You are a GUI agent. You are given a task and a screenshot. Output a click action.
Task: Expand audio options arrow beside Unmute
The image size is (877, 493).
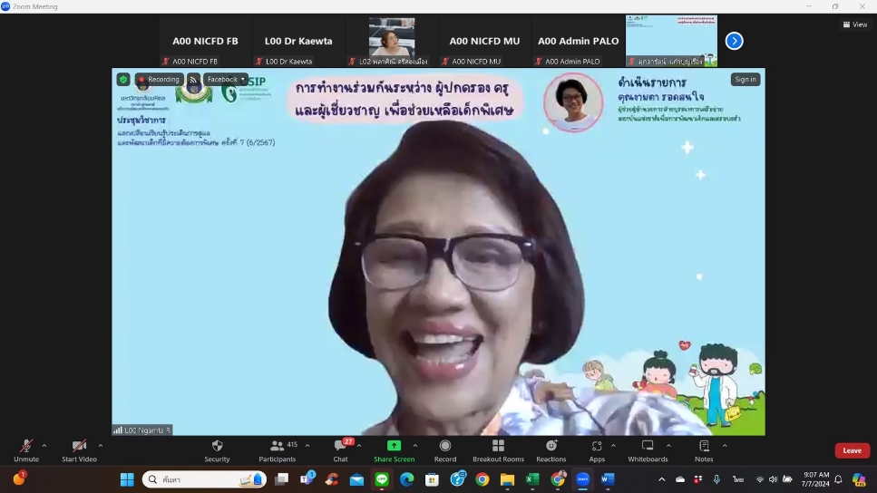pyautogui.click(x=44, y=446)
